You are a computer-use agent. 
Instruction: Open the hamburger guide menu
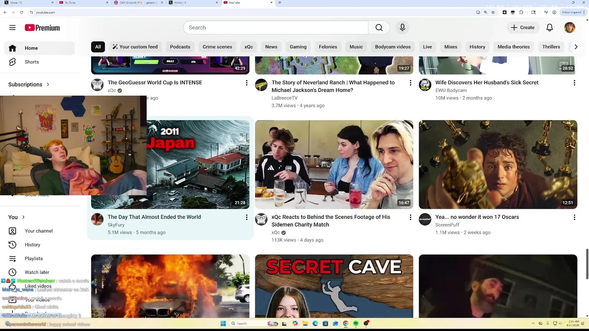click(x=12, y=28)
